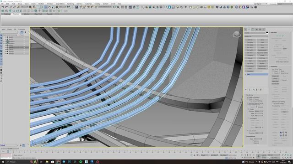Activate the Select and Move tool

coord(46,7)
